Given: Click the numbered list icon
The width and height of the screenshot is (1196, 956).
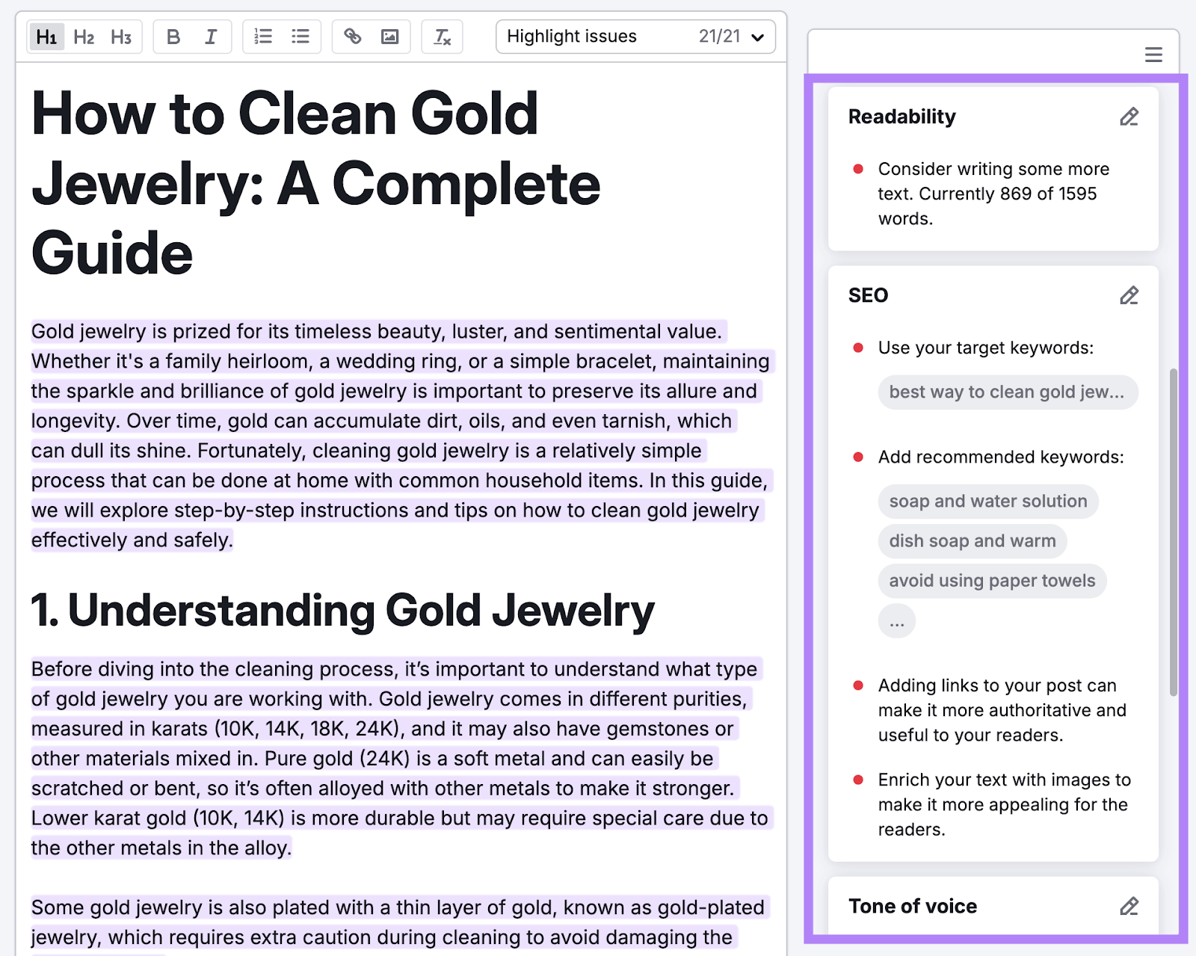Looking at the screenshot, I should click(x=262, y=36).
